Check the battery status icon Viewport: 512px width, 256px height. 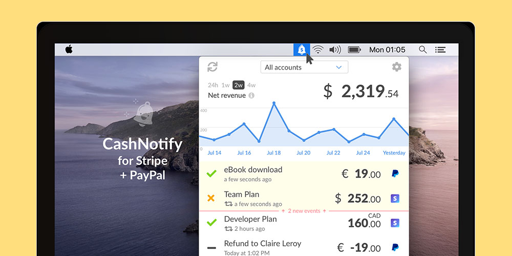pyautogui.click(x=354, y=50)
